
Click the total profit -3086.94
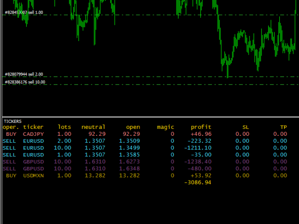[198, 182]
